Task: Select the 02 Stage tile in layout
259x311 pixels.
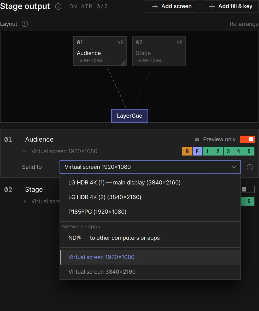Action: click(x=159, y=51)
